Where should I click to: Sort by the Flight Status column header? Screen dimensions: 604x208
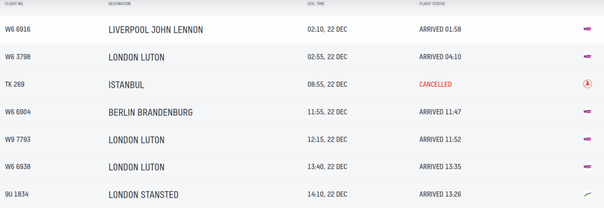[432, 4]
